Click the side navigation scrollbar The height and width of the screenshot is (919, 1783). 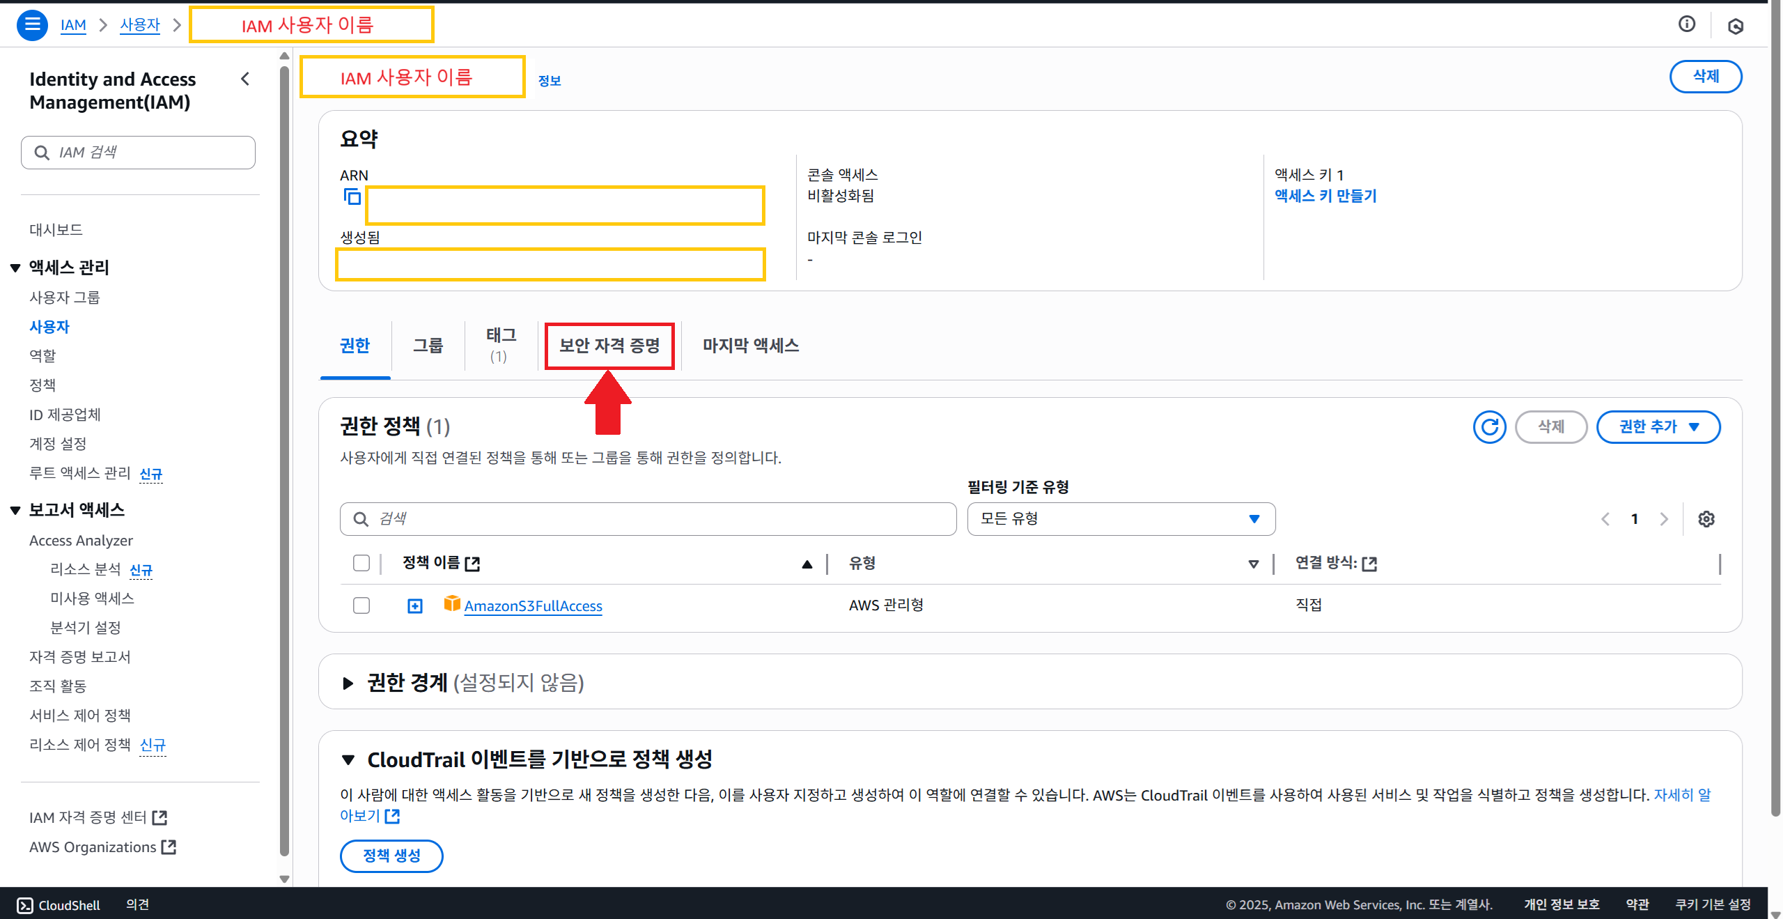[x=284, y=460]
